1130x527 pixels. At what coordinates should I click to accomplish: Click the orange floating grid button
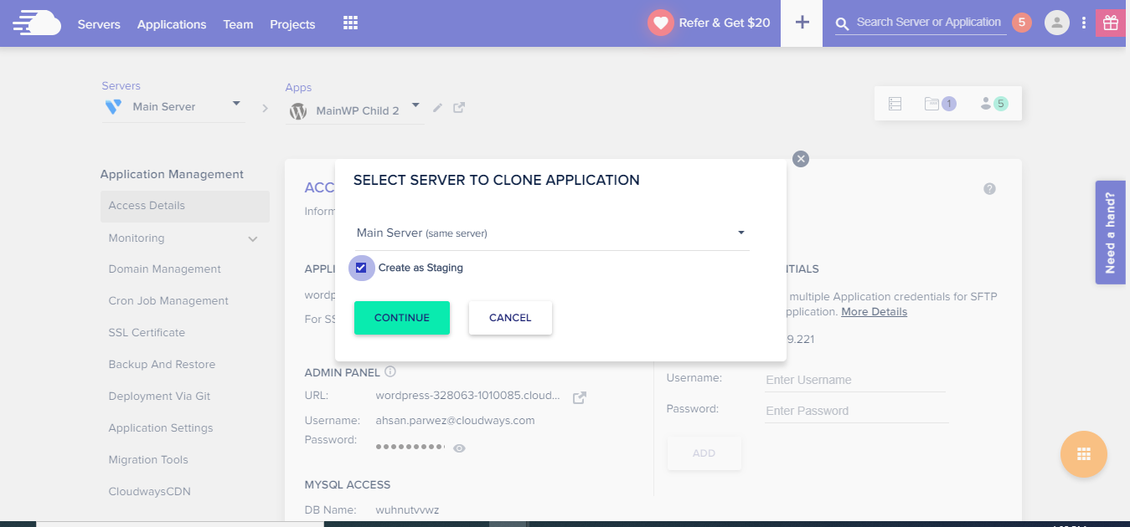click(1083, 454)
